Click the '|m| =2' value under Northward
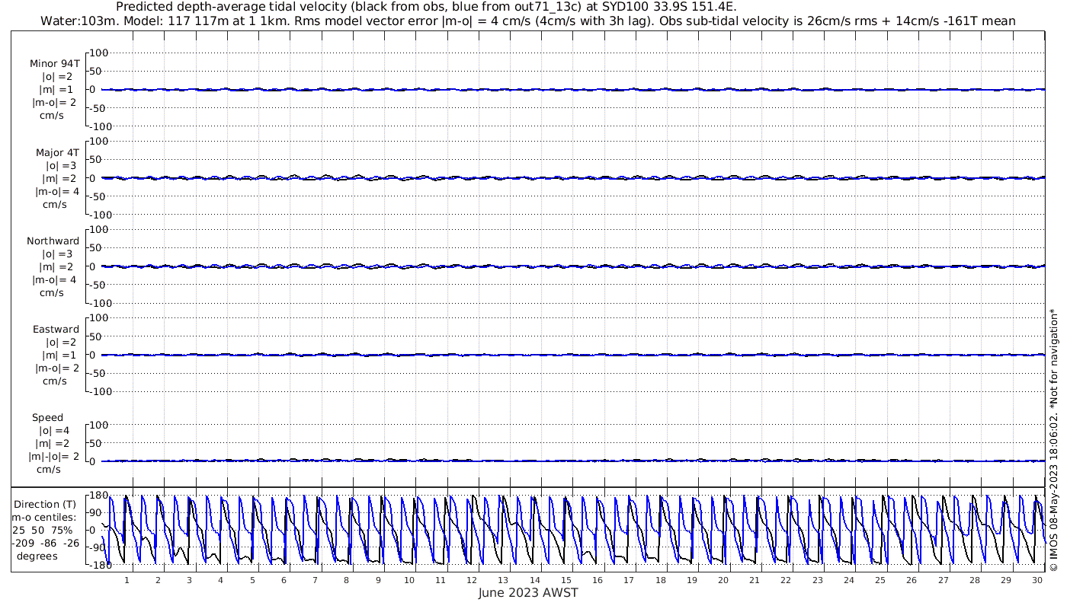This screenshot has width=1067, height=609. (58, 266)
